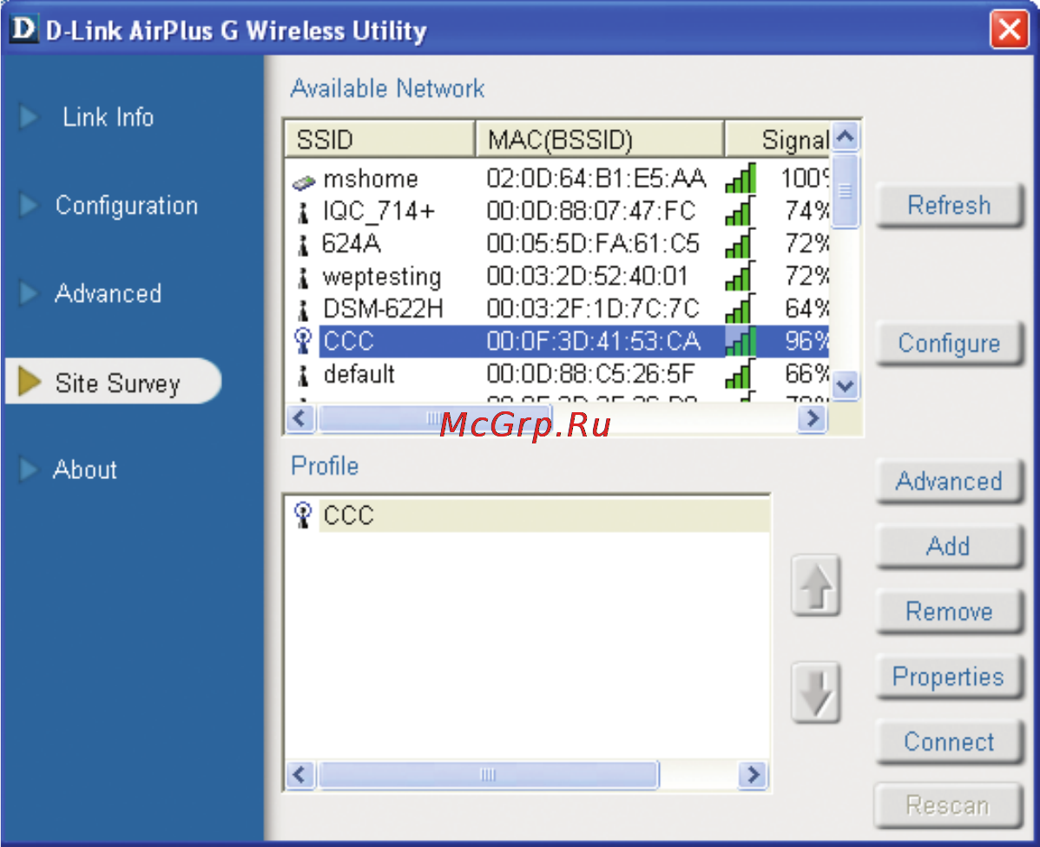Image resolution: width=1040 pixels, height=847 pixels.
Task: Click MAC address 00:03:2F:1D:7C:7C
Action: pos(592,308)
